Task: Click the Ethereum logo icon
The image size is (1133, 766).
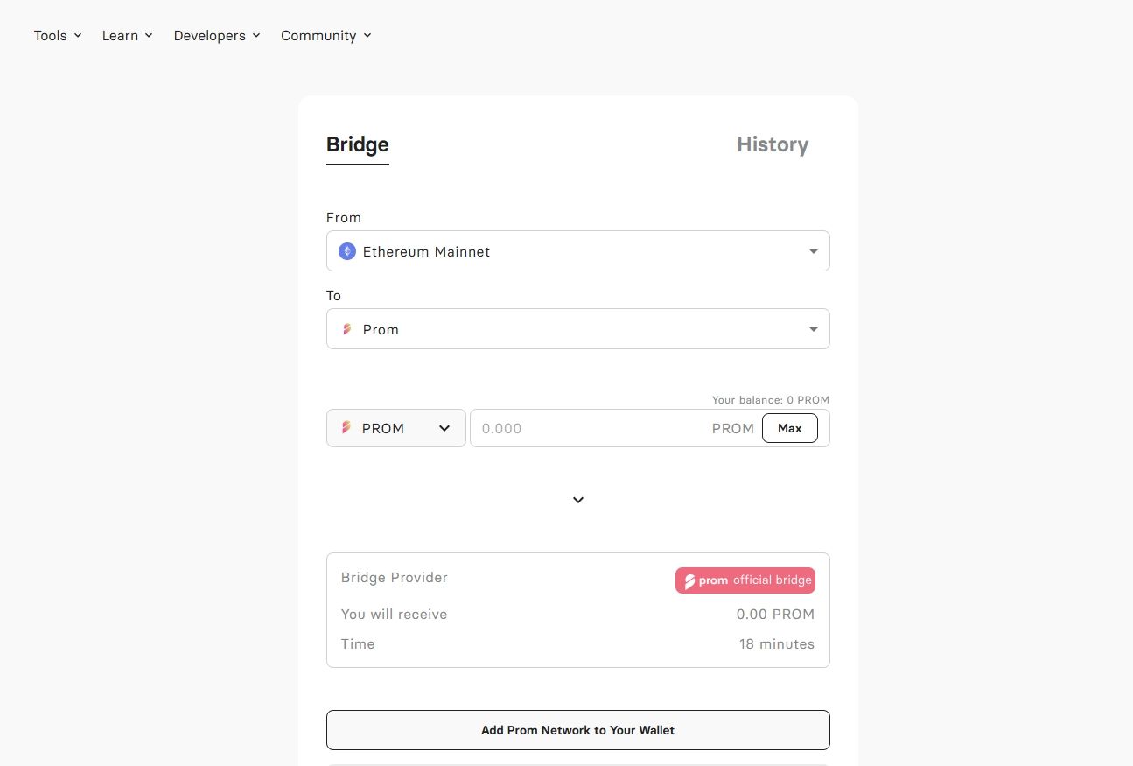Action: pyautogui.click(x=347, y=251)
